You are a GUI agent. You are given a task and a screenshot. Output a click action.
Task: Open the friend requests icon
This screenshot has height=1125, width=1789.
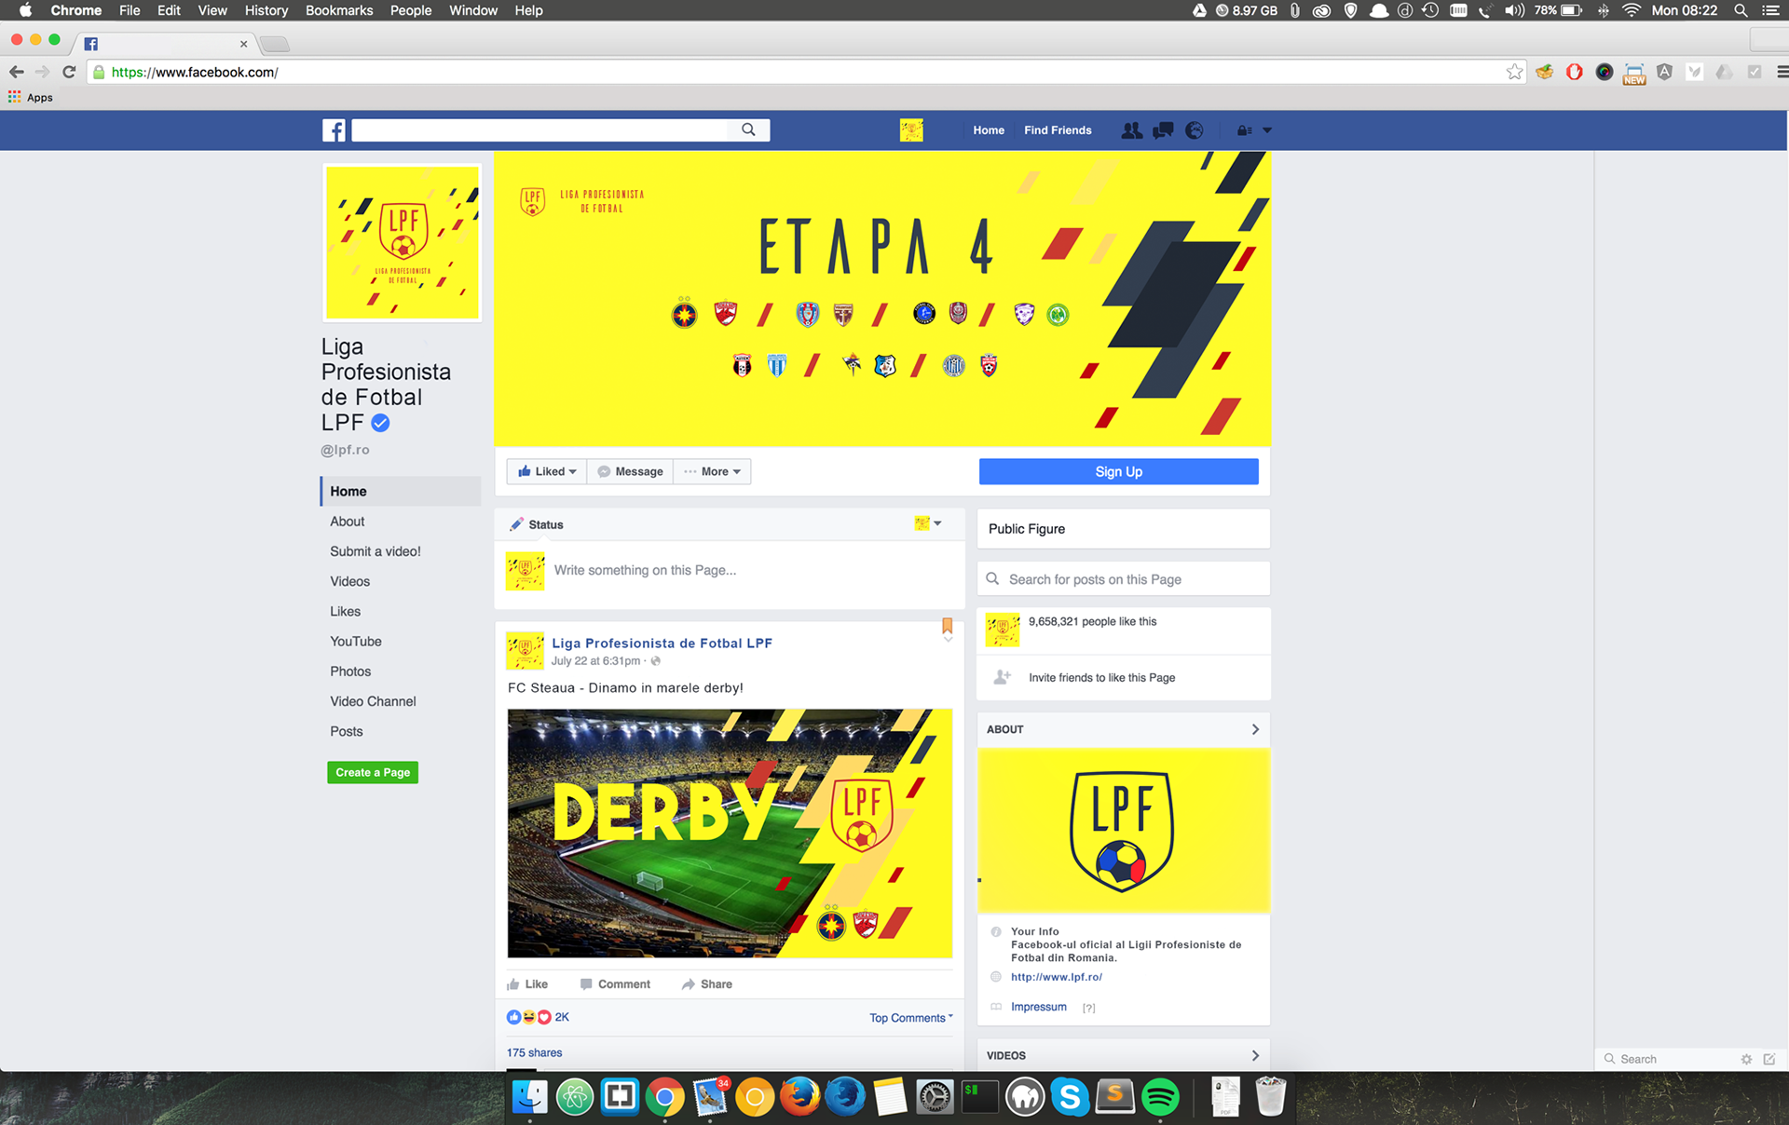[x=1132, y=130]
